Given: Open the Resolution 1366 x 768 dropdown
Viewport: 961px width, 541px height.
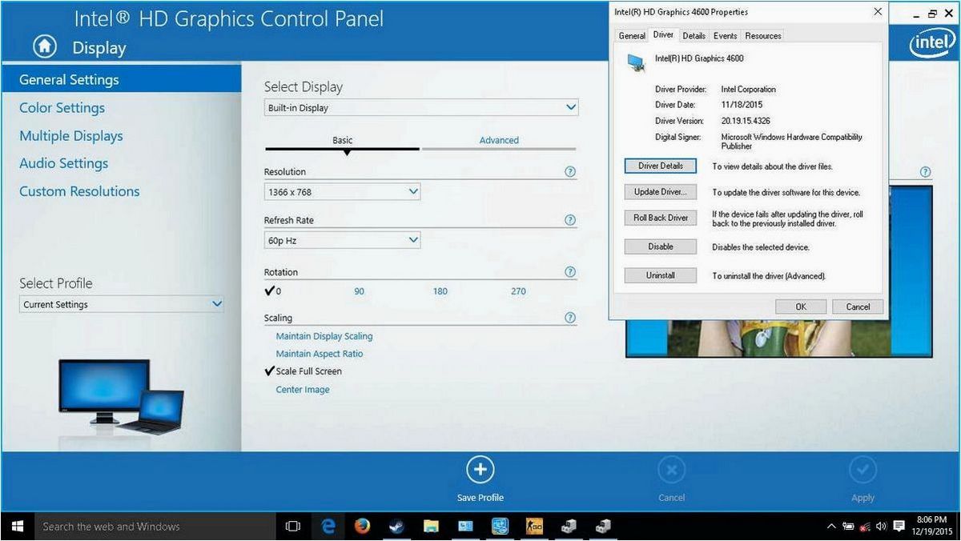Looking at the screenshot, I should (x=342, y=191).
